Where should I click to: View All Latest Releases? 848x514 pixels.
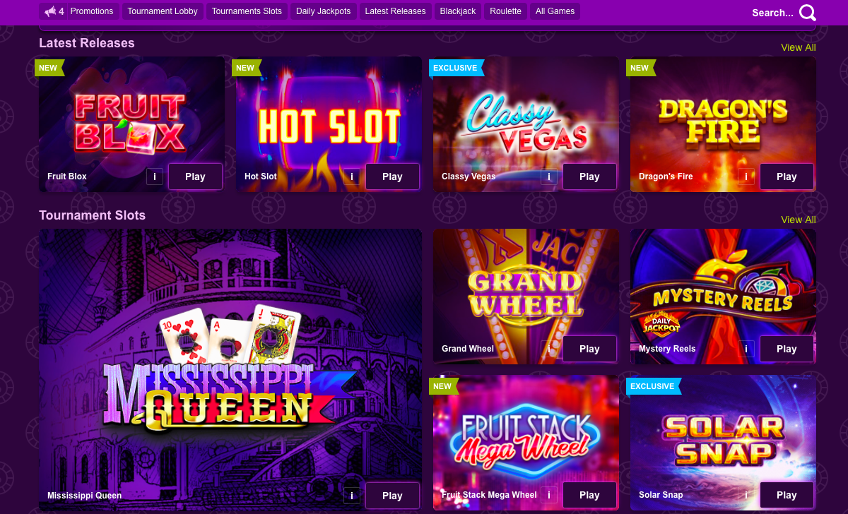click(x=799, y=47)
